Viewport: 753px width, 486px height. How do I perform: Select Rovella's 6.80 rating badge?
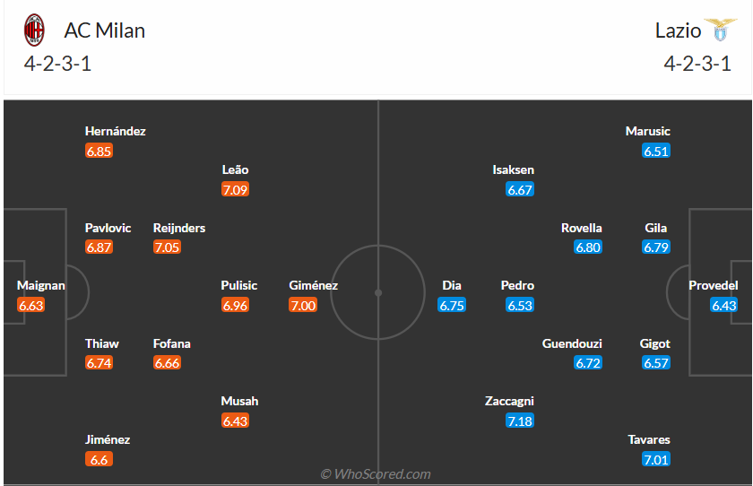[588, 247]
